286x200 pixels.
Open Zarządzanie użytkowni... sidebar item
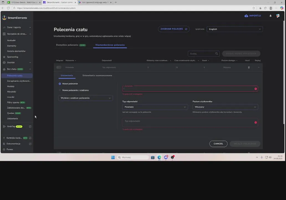[19, 81]
